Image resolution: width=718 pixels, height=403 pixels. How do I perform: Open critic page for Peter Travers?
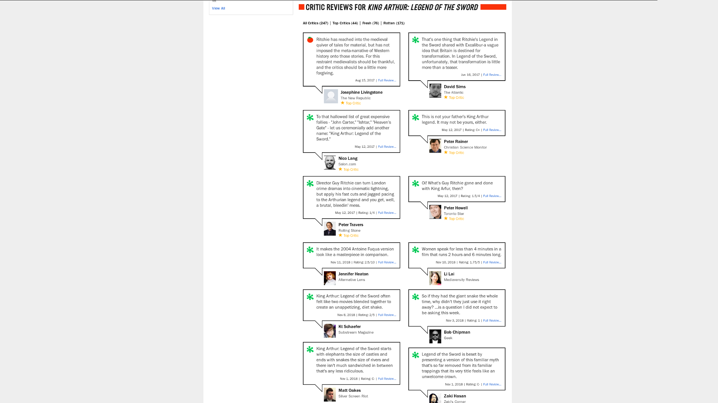pyautogui.click(x=351, y=225)
